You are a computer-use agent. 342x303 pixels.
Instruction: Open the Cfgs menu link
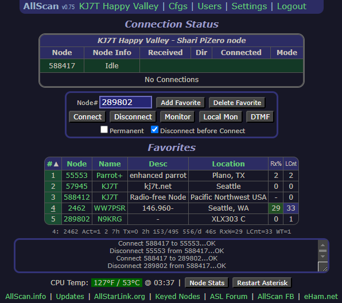point(178,6)
